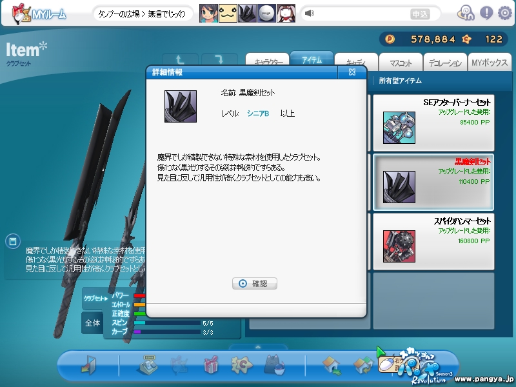Viewport: 516px width, 387px height.
Task: Switch to the デコレーション tab
Action: [x=445, y=62]
